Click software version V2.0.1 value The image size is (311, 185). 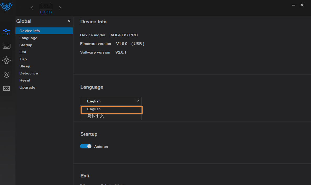(x=121, y=52)
